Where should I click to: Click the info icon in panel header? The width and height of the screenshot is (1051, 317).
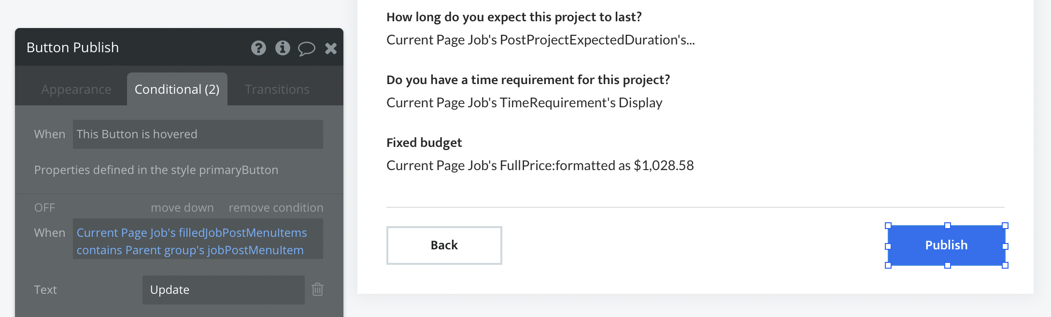coord(283,48)
